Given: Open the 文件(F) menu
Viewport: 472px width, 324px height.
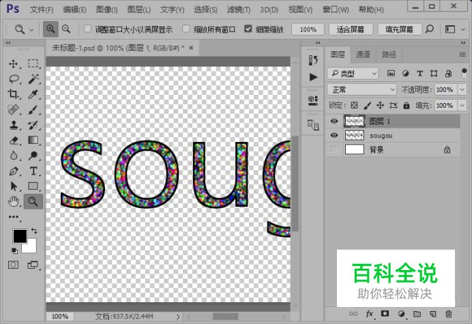Looking at the screenshot, I should (42, 10).
